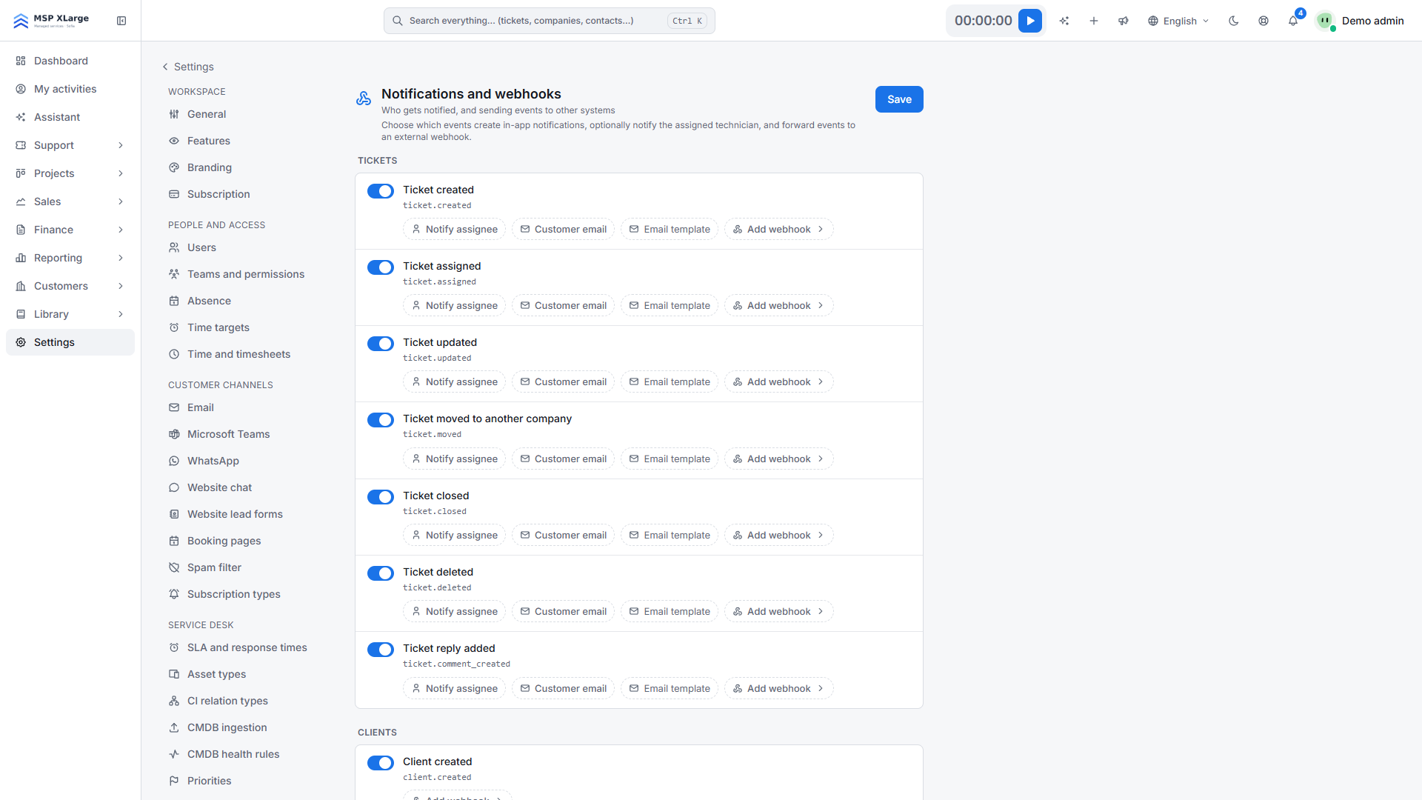The width and height of the screenshot is (1422, 800).
Task: Open the notifications bell icon
Action: tap(1293, 21)
